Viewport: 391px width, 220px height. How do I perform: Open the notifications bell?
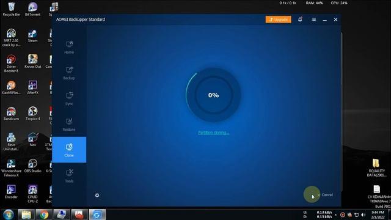(x=300, y=20)
